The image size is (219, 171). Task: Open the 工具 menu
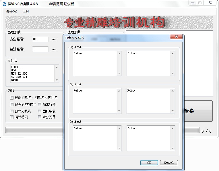26,12
